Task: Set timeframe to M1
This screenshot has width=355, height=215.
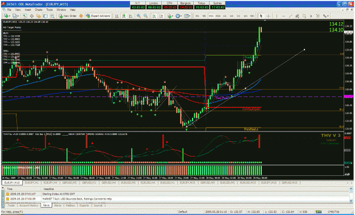Action: (198, 16)
